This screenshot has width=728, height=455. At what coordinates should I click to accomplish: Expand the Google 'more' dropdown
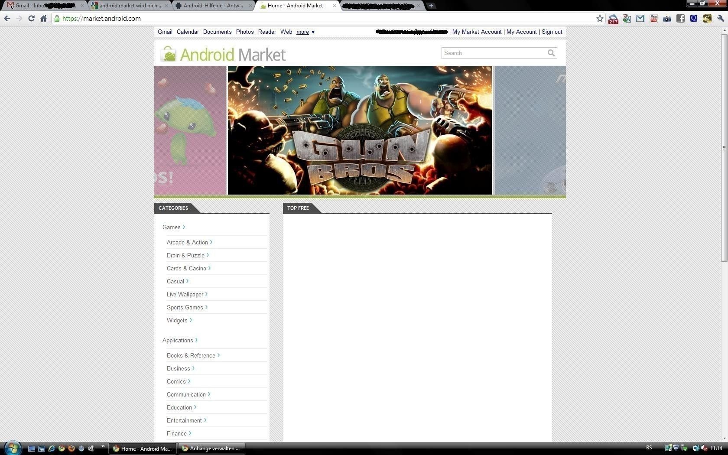[x=305, y=32]
